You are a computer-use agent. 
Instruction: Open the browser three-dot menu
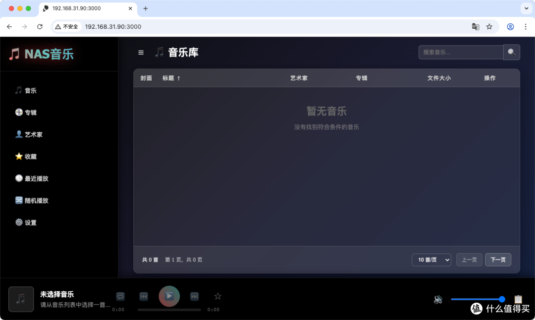[526, 27]
